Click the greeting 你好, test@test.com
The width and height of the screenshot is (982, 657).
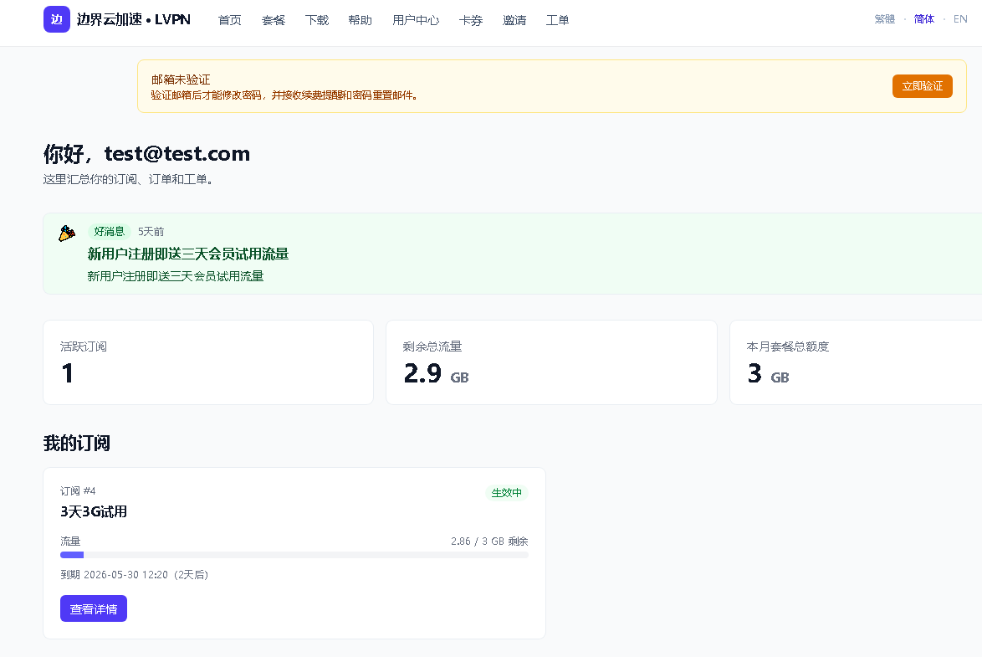(146, 154)
